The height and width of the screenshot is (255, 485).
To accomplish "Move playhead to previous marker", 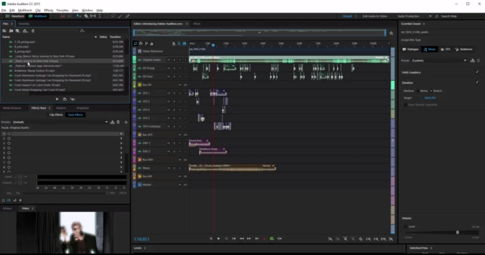I will [234, 238].
